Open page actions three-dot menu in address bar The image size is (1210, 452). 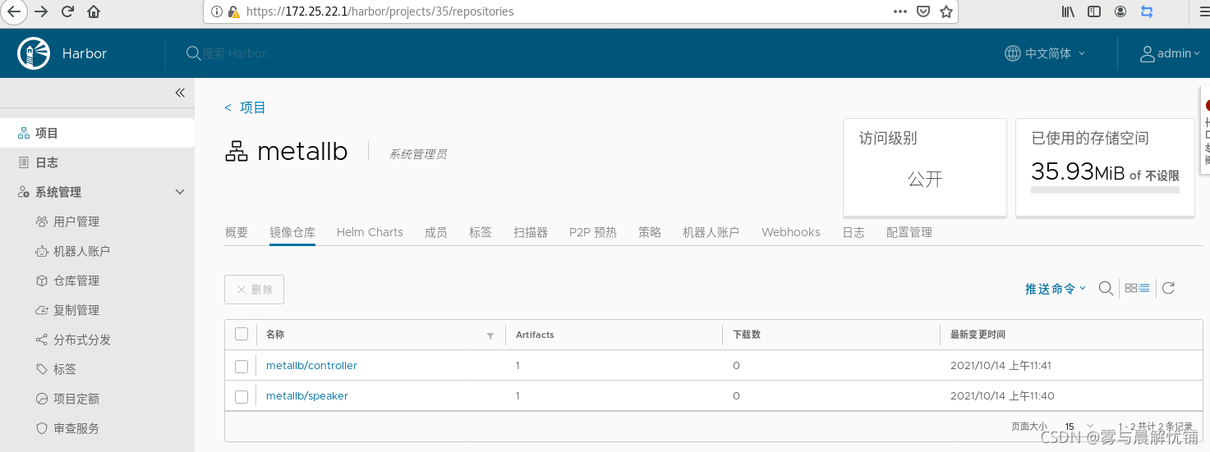click(x=900, y=11)
